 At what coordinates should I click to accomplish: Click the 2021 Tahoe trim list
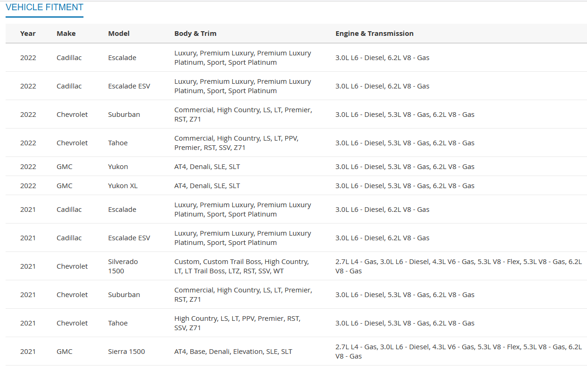(x=237, y=323)
